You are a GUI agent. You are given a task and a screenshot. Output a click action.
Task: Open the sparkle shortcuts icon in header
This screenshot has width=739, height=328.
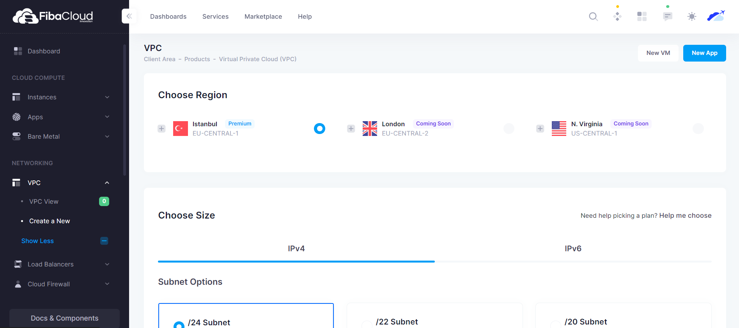click(617, 16)
